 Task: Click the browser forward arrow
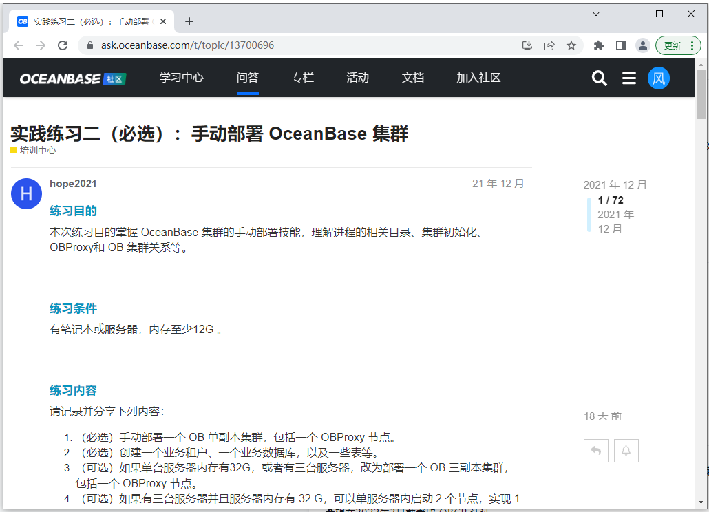[x=41, y=45]
